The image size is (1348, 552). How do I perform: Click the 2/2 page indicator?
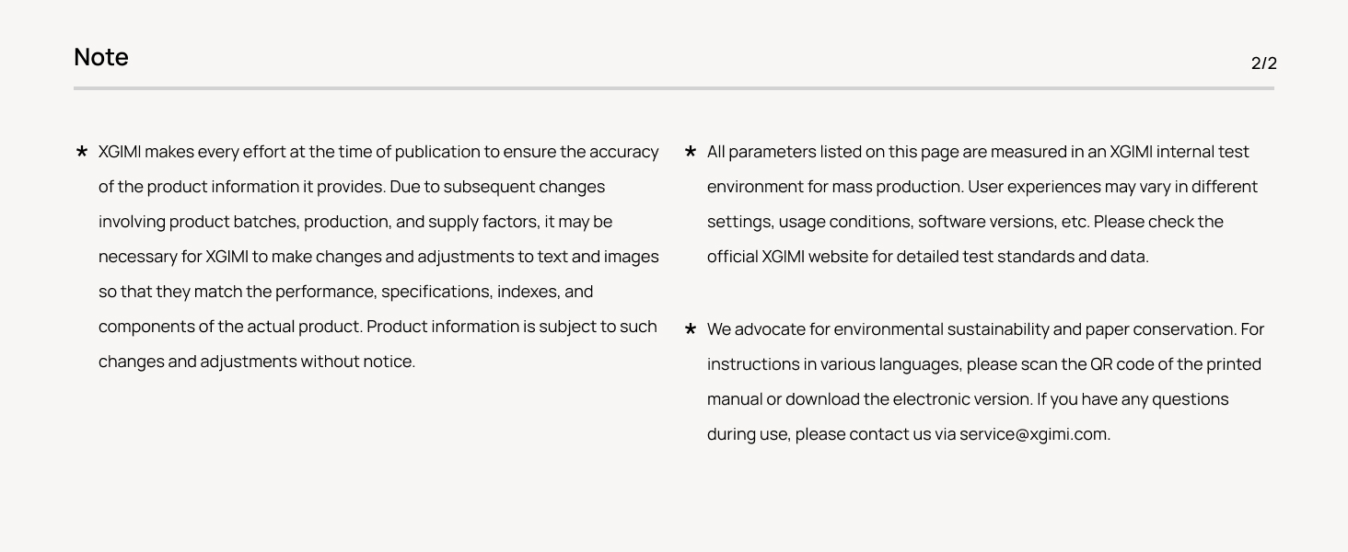1263,63
